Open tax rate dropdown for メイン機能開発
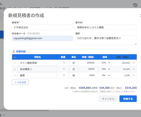This screenshot has width=141, height=117. click(x=106, y=63)
